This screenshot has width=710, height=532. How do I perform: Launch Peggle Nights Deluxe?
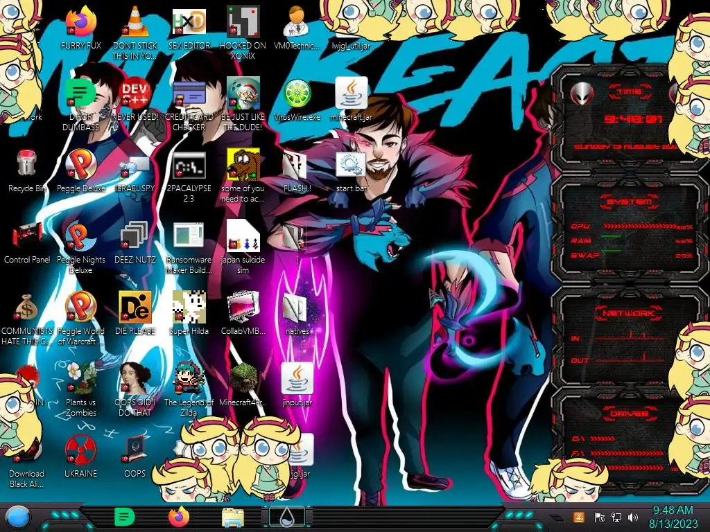(x=80, y=236)
